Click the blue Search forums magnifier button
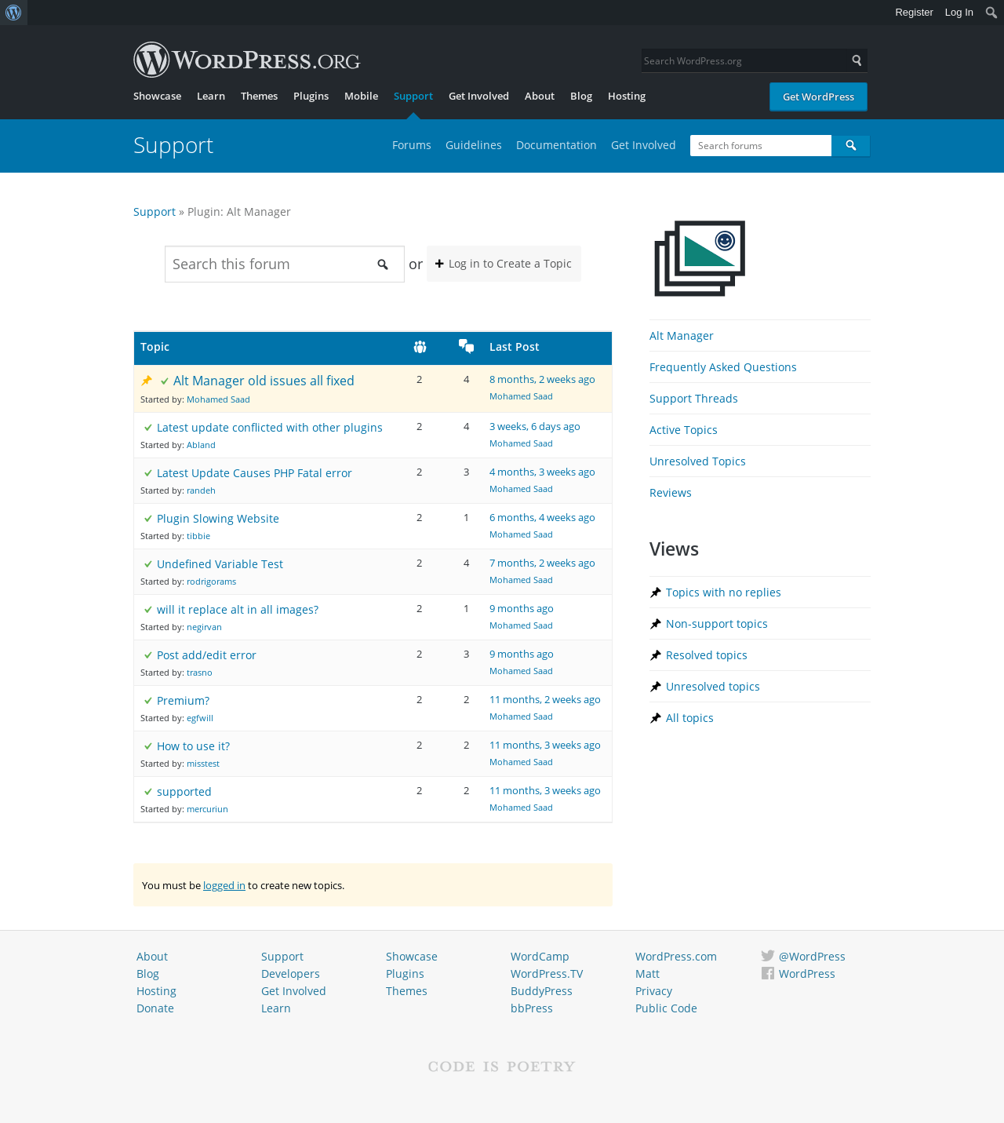This screenshot has height=1123, width=1004. (x=851, y=145)
